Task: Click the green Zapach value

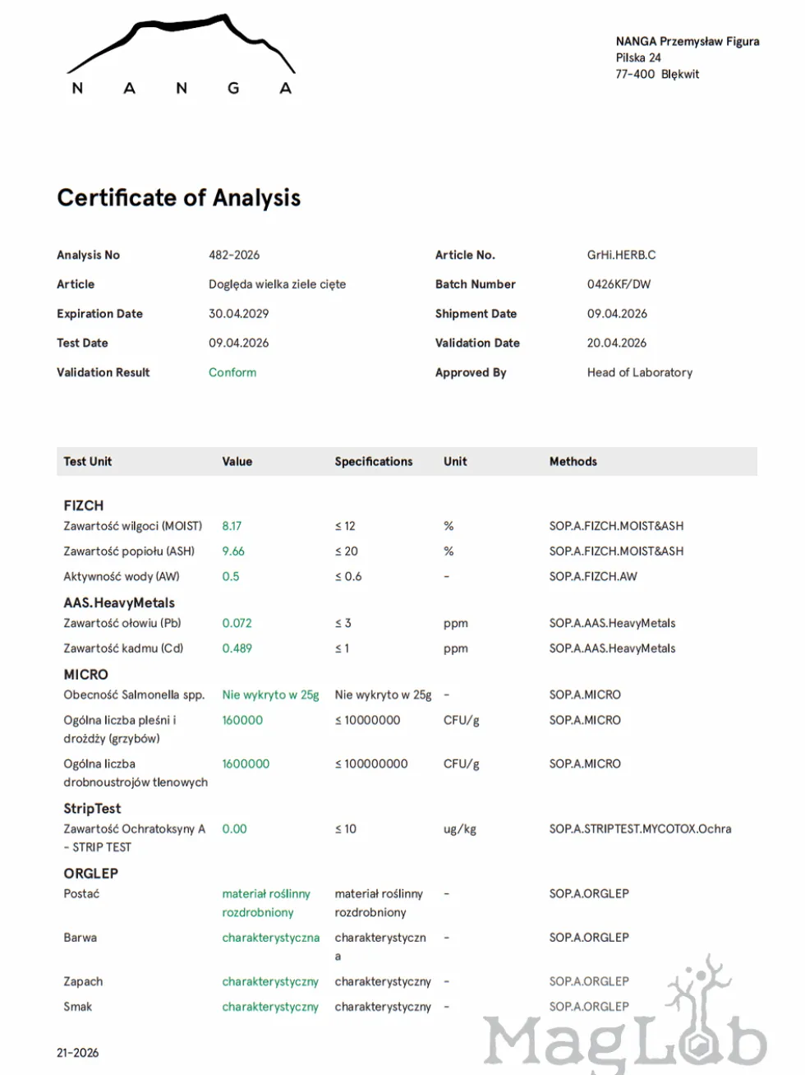Action: pyautogui.click(x=270, y=982)
